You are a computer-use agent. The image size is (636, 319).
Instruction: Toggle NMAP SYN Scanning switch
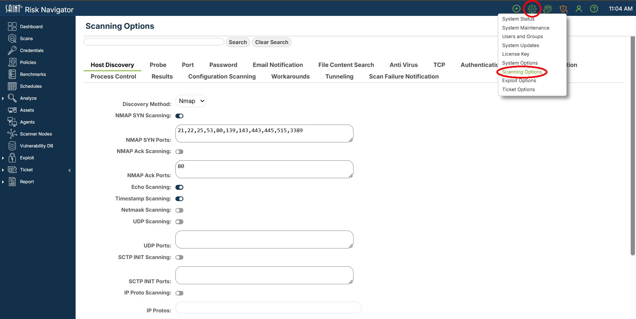pyautogui.click(x=179, y=116)
